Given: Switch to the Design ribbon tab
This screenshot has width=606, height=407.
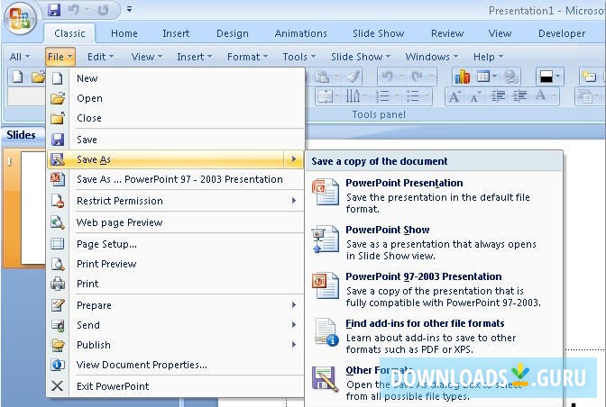Looking at the screenshot, I should click(x=233, y=33).
